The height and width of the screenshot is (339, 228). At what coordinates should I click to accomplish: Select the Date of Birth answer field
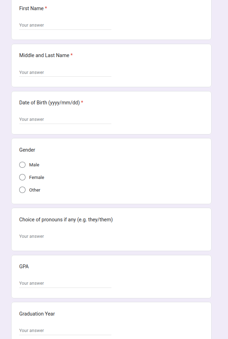(65, 119)
